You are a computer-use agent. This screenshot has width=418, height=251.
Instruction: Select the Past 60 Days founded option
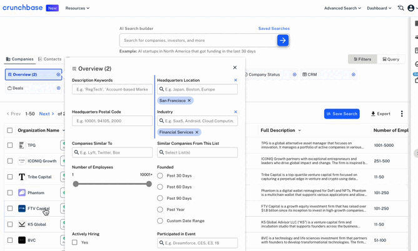tap(160, 187)
